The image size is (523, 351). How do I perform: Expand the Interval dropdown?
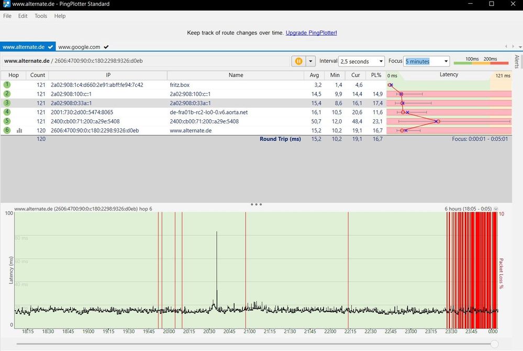[x=380, y=62]
